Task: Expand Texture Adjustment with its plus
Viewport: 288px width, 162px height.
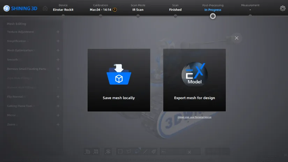Action: point(58,32)
